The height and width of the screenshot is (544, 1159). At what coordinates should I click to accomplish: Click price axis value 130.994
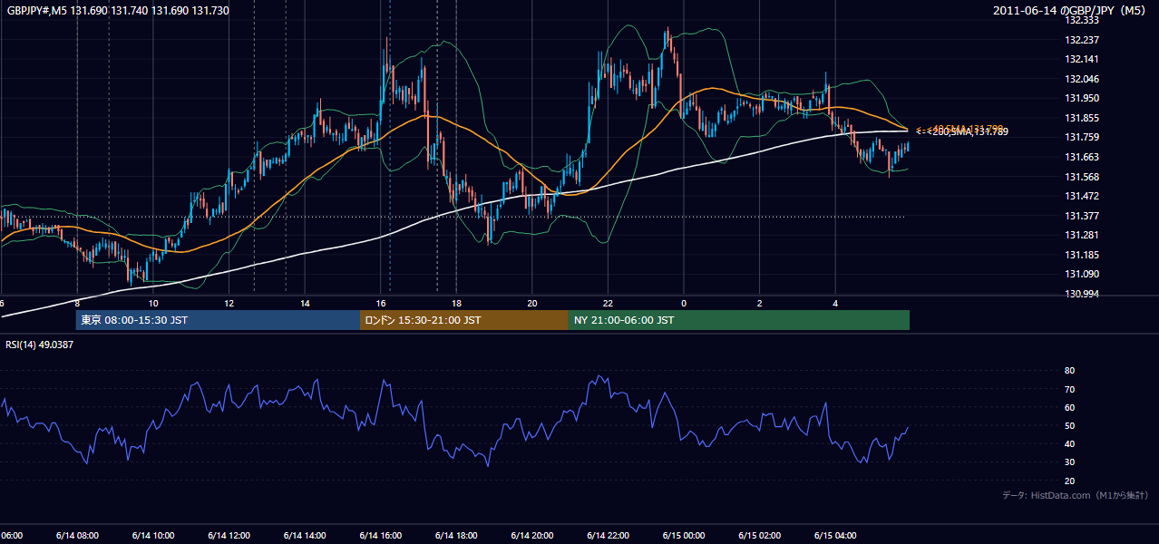click(x=1082, y=294)
